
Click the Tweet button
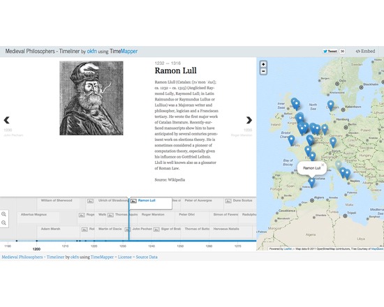click(330, 51)
